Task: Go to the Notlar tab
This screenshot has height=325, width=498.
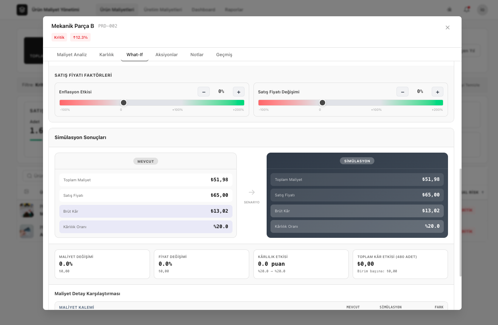Action: click(197, 55)
